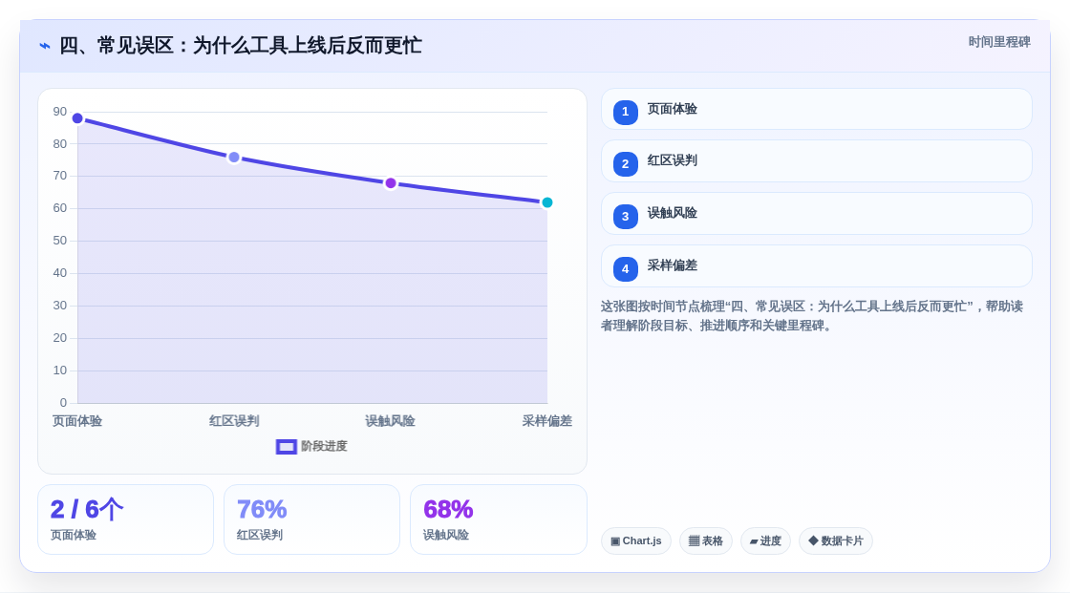The image size is (1070, 593).
Task: Click the x-axis label 红区误判
Action: 234,421
